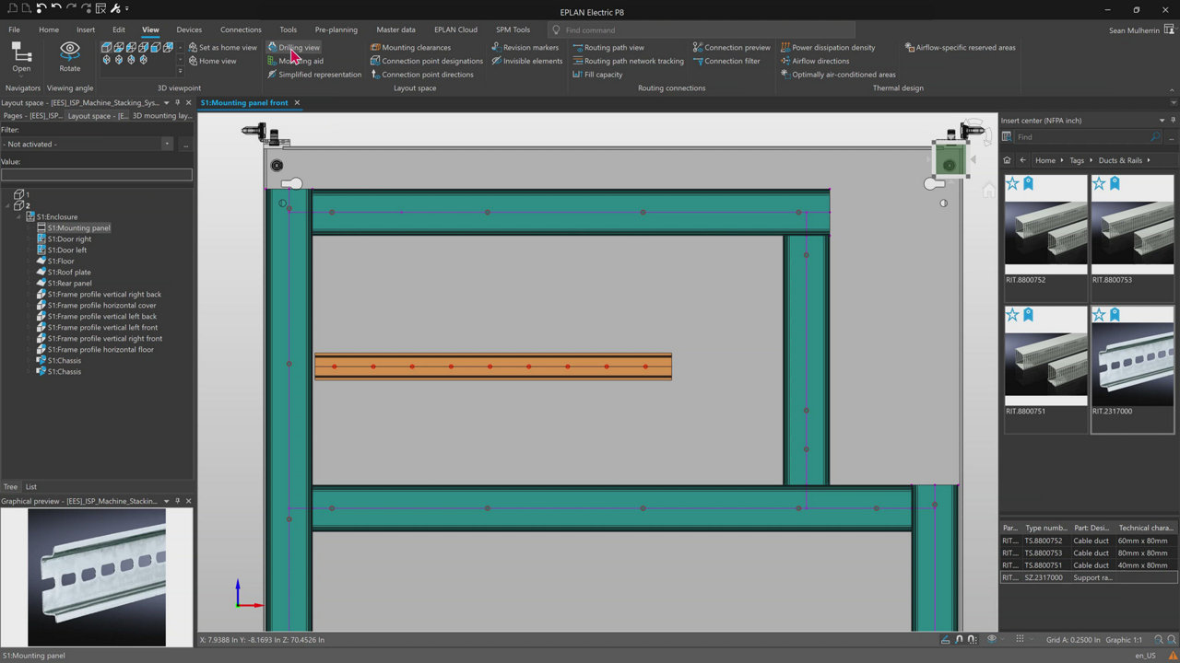The height and width of the screenshot is (663, 1180).
Task: Open the Filter 'Not activated' dropdown
Action: 167,145
